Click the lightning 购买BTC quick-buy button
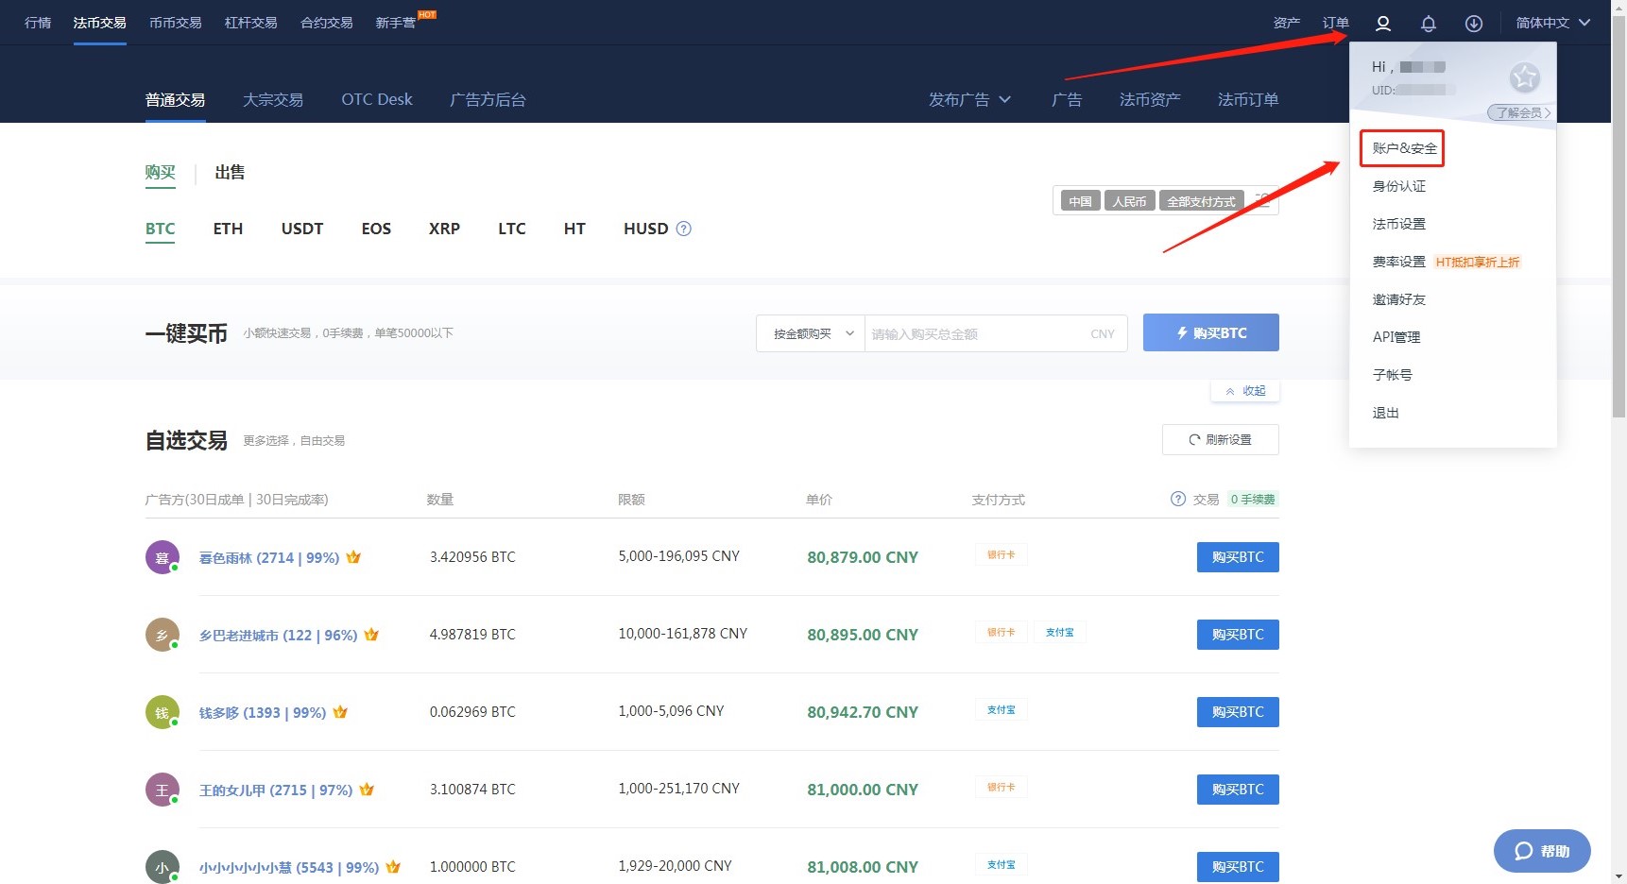 point(1210,333)
